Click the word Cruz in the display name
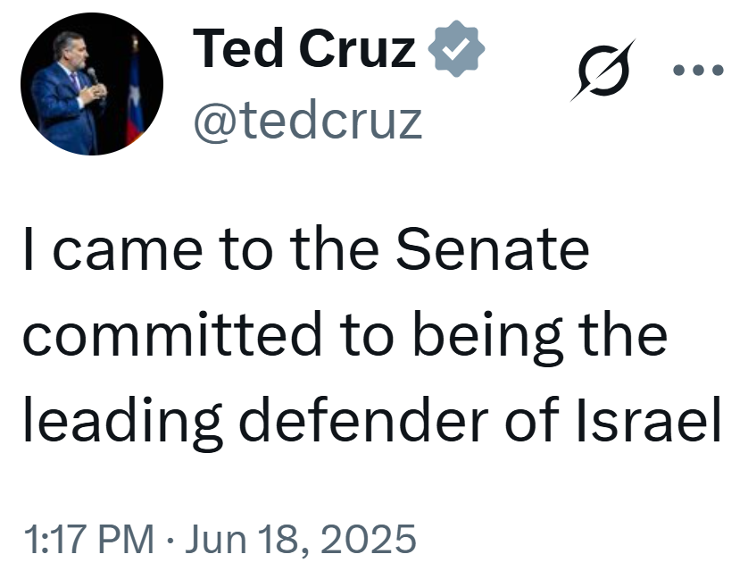Image resolution: width=748 pixels, height=571 pixels. (357, 48)
